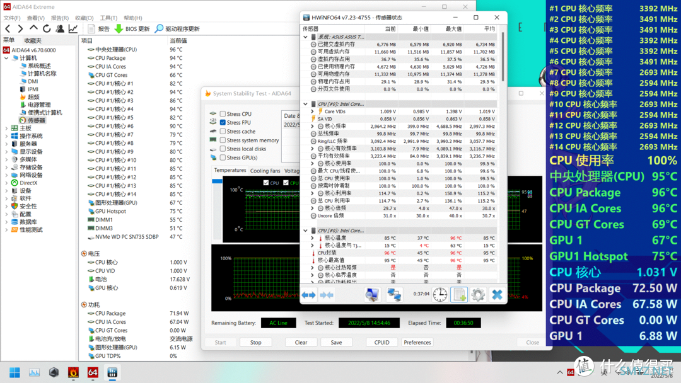Collapse HWiNFO 系统: ASUS sensor group

(x=305, y=37)
